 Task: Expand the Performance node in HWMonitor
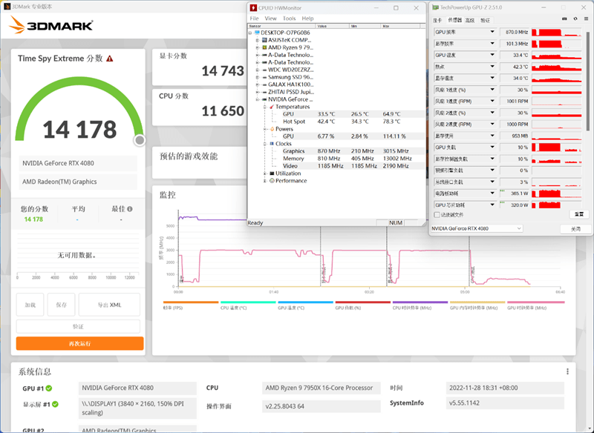click(265, 181)
